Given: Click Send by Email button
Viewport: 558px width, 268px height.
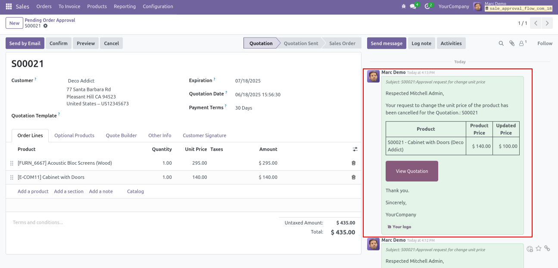Looking at the screenshot, I should click(x=25, y=43).
